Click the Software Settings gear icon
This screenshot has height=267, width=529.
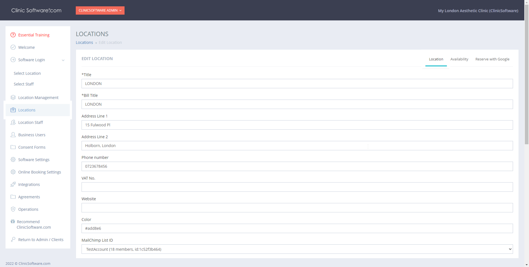tap(13, 160)
